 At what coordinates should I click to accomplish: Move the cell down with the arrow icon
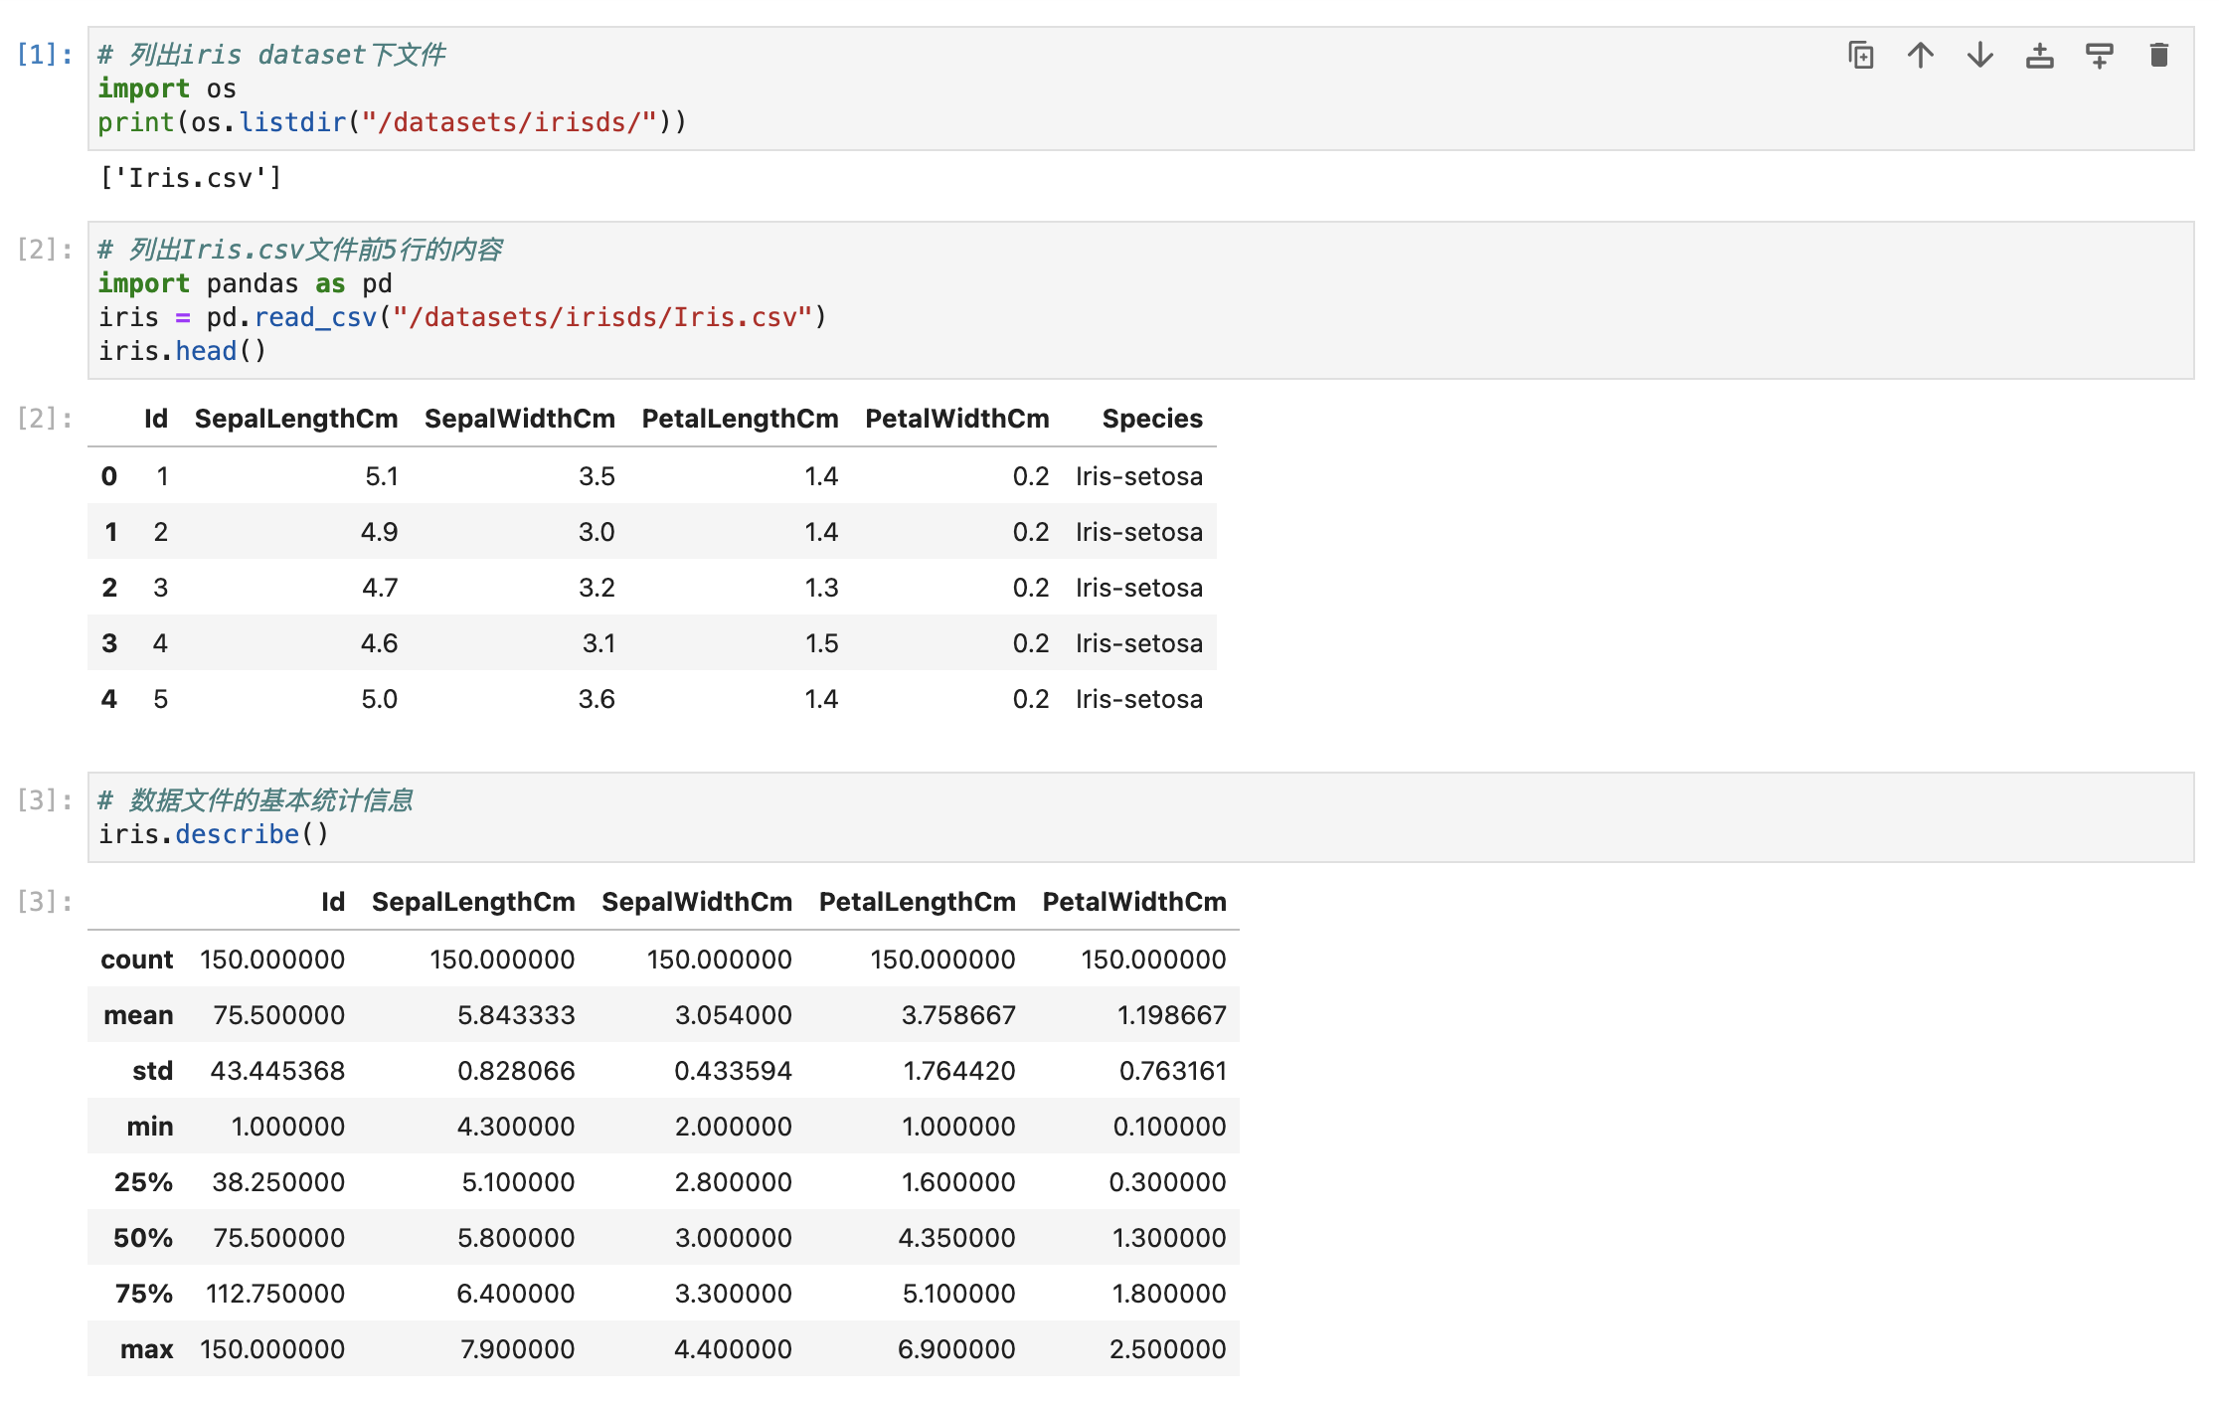pos(1979,56)
